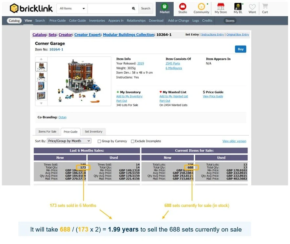
Task: Open the Original Box Entry link
Action: 238,35
